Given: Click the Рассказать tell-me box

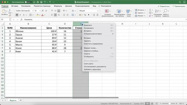Looking at the screenshot, I should [x=105, y=6].
